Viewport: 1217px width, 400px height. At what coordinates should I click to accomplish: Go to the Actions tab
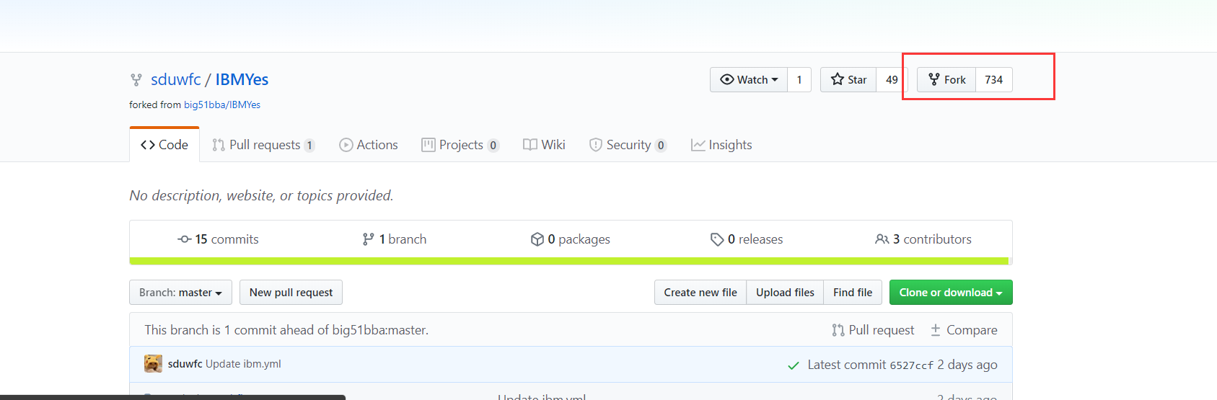[369, 145]
